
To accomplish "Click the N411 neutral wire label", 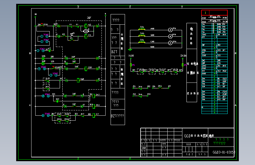I will point(152,47).
